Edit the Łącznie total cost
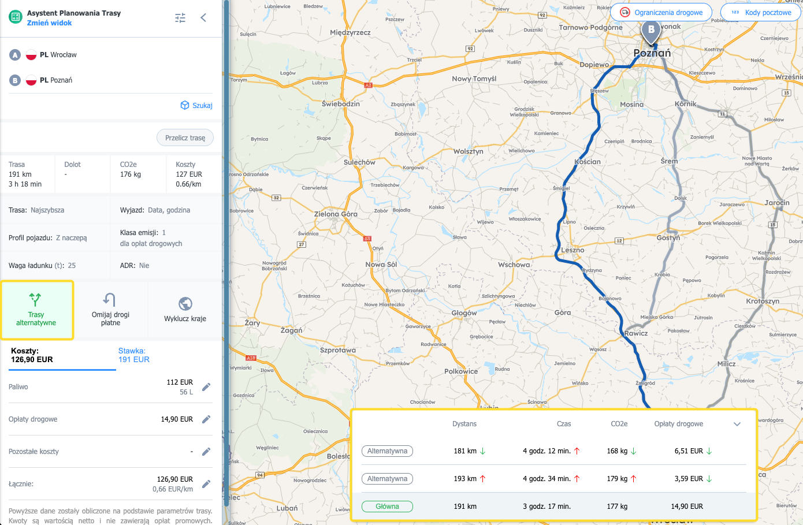This screenshot has width=803, height=525. click(206, 484)
